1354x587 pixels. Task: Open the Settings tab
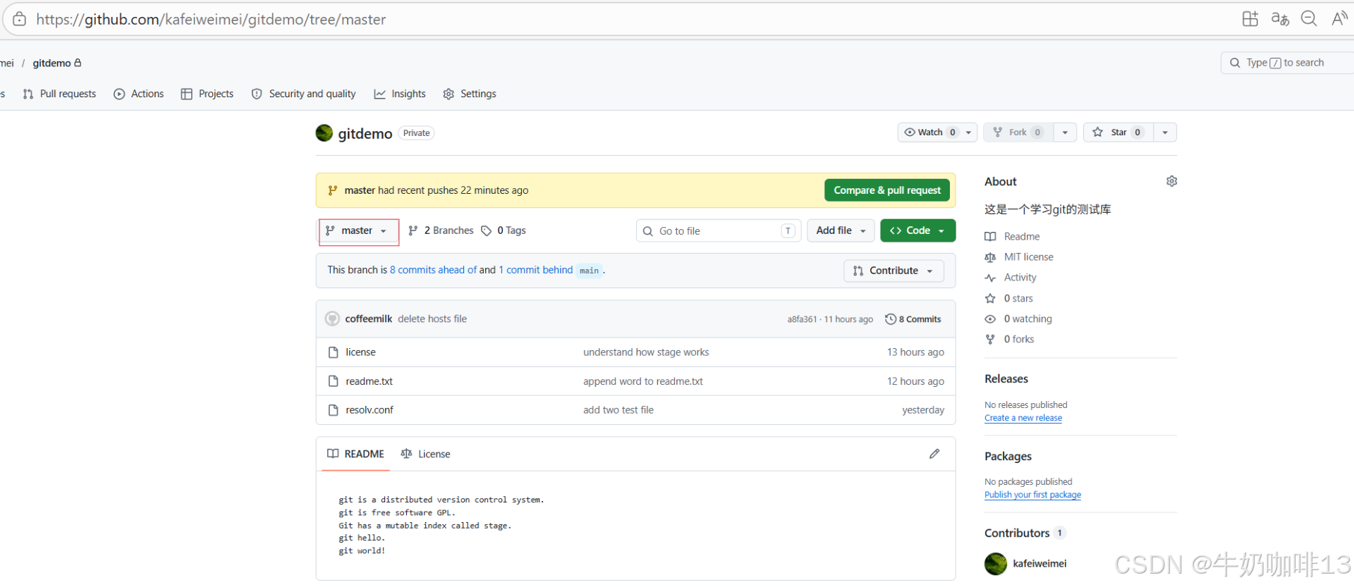[470, 94]
